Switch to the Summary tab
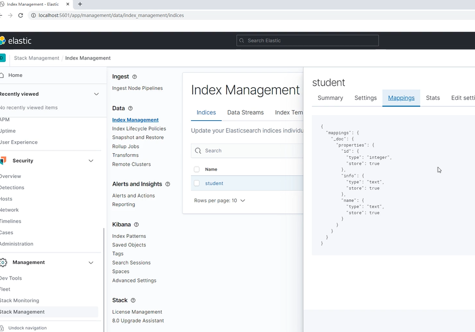This screenshot has height=332, width=475. click(x=330, y=98)
